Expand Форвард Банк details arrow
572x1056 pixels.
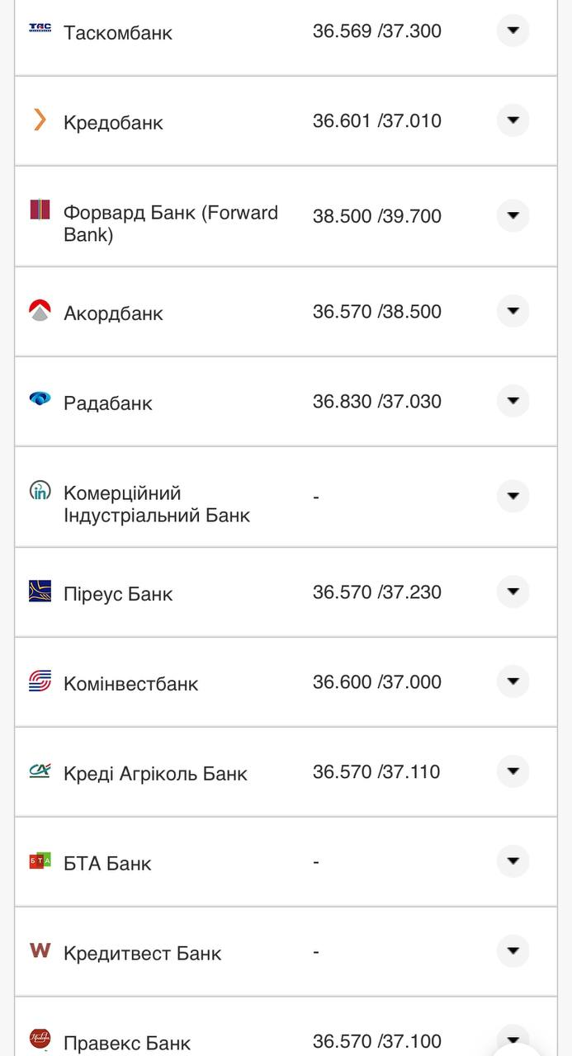[513, 215]
